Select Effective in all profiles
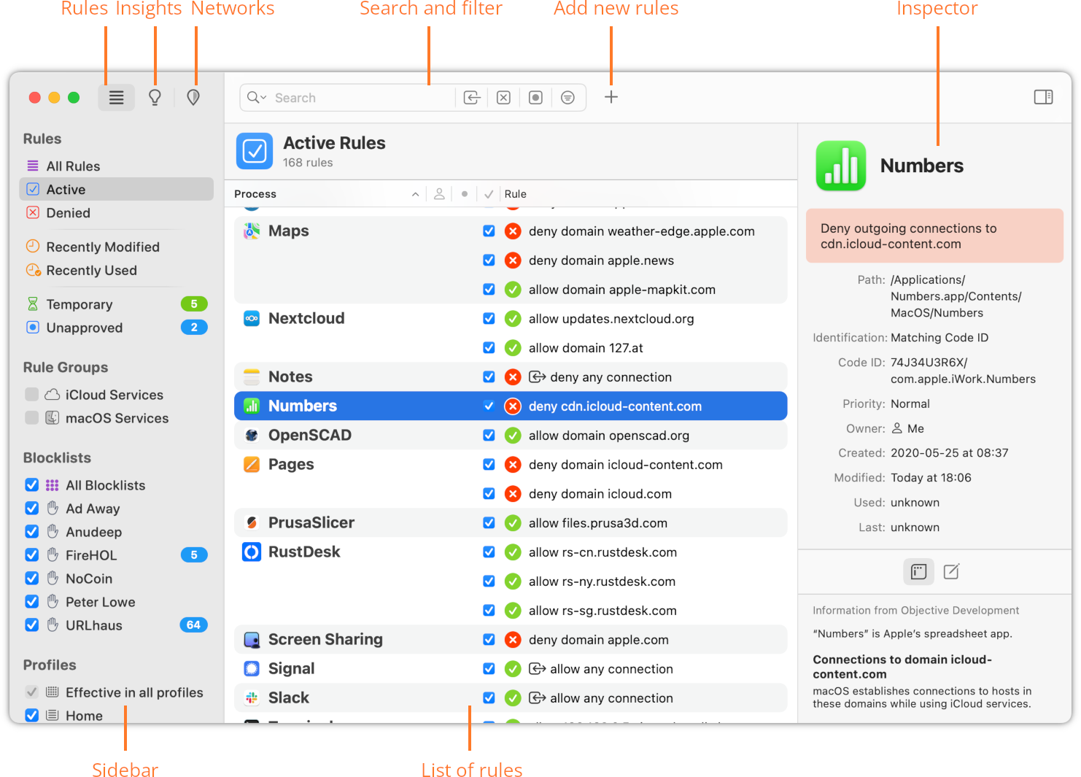This screenshot has height=777, width=1081. [x=116, y=692]
